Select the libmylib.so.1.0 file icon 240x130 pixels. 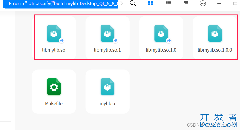coord(162,33)
